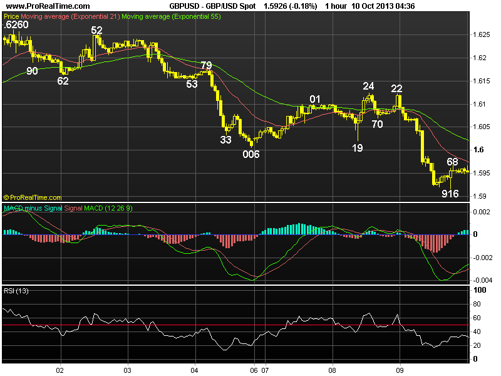
Task: Click the 1.625 price axis label
Action: coord(482,35)
